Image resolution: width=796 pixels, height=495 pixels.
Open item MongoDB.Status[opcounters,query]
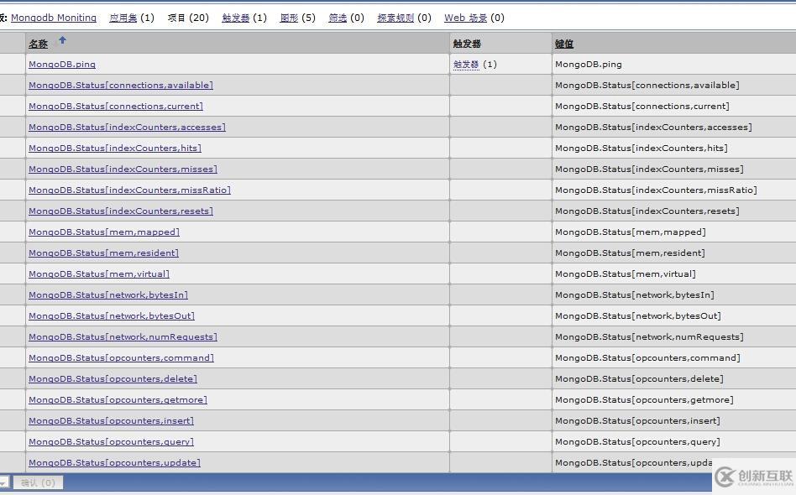tap(111, 442)
